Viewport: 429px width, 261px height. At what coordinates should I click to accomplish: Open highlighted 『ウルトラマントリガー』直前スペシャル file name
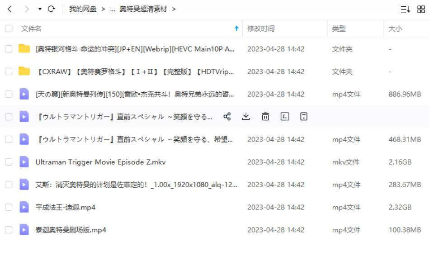click(x=124, y=117)
